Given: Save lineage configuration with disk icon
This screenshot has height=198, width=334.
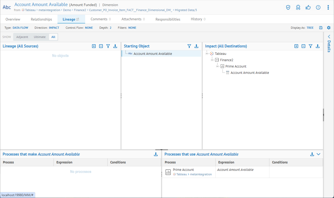Looking at the screenshot, I should point(321,28).
